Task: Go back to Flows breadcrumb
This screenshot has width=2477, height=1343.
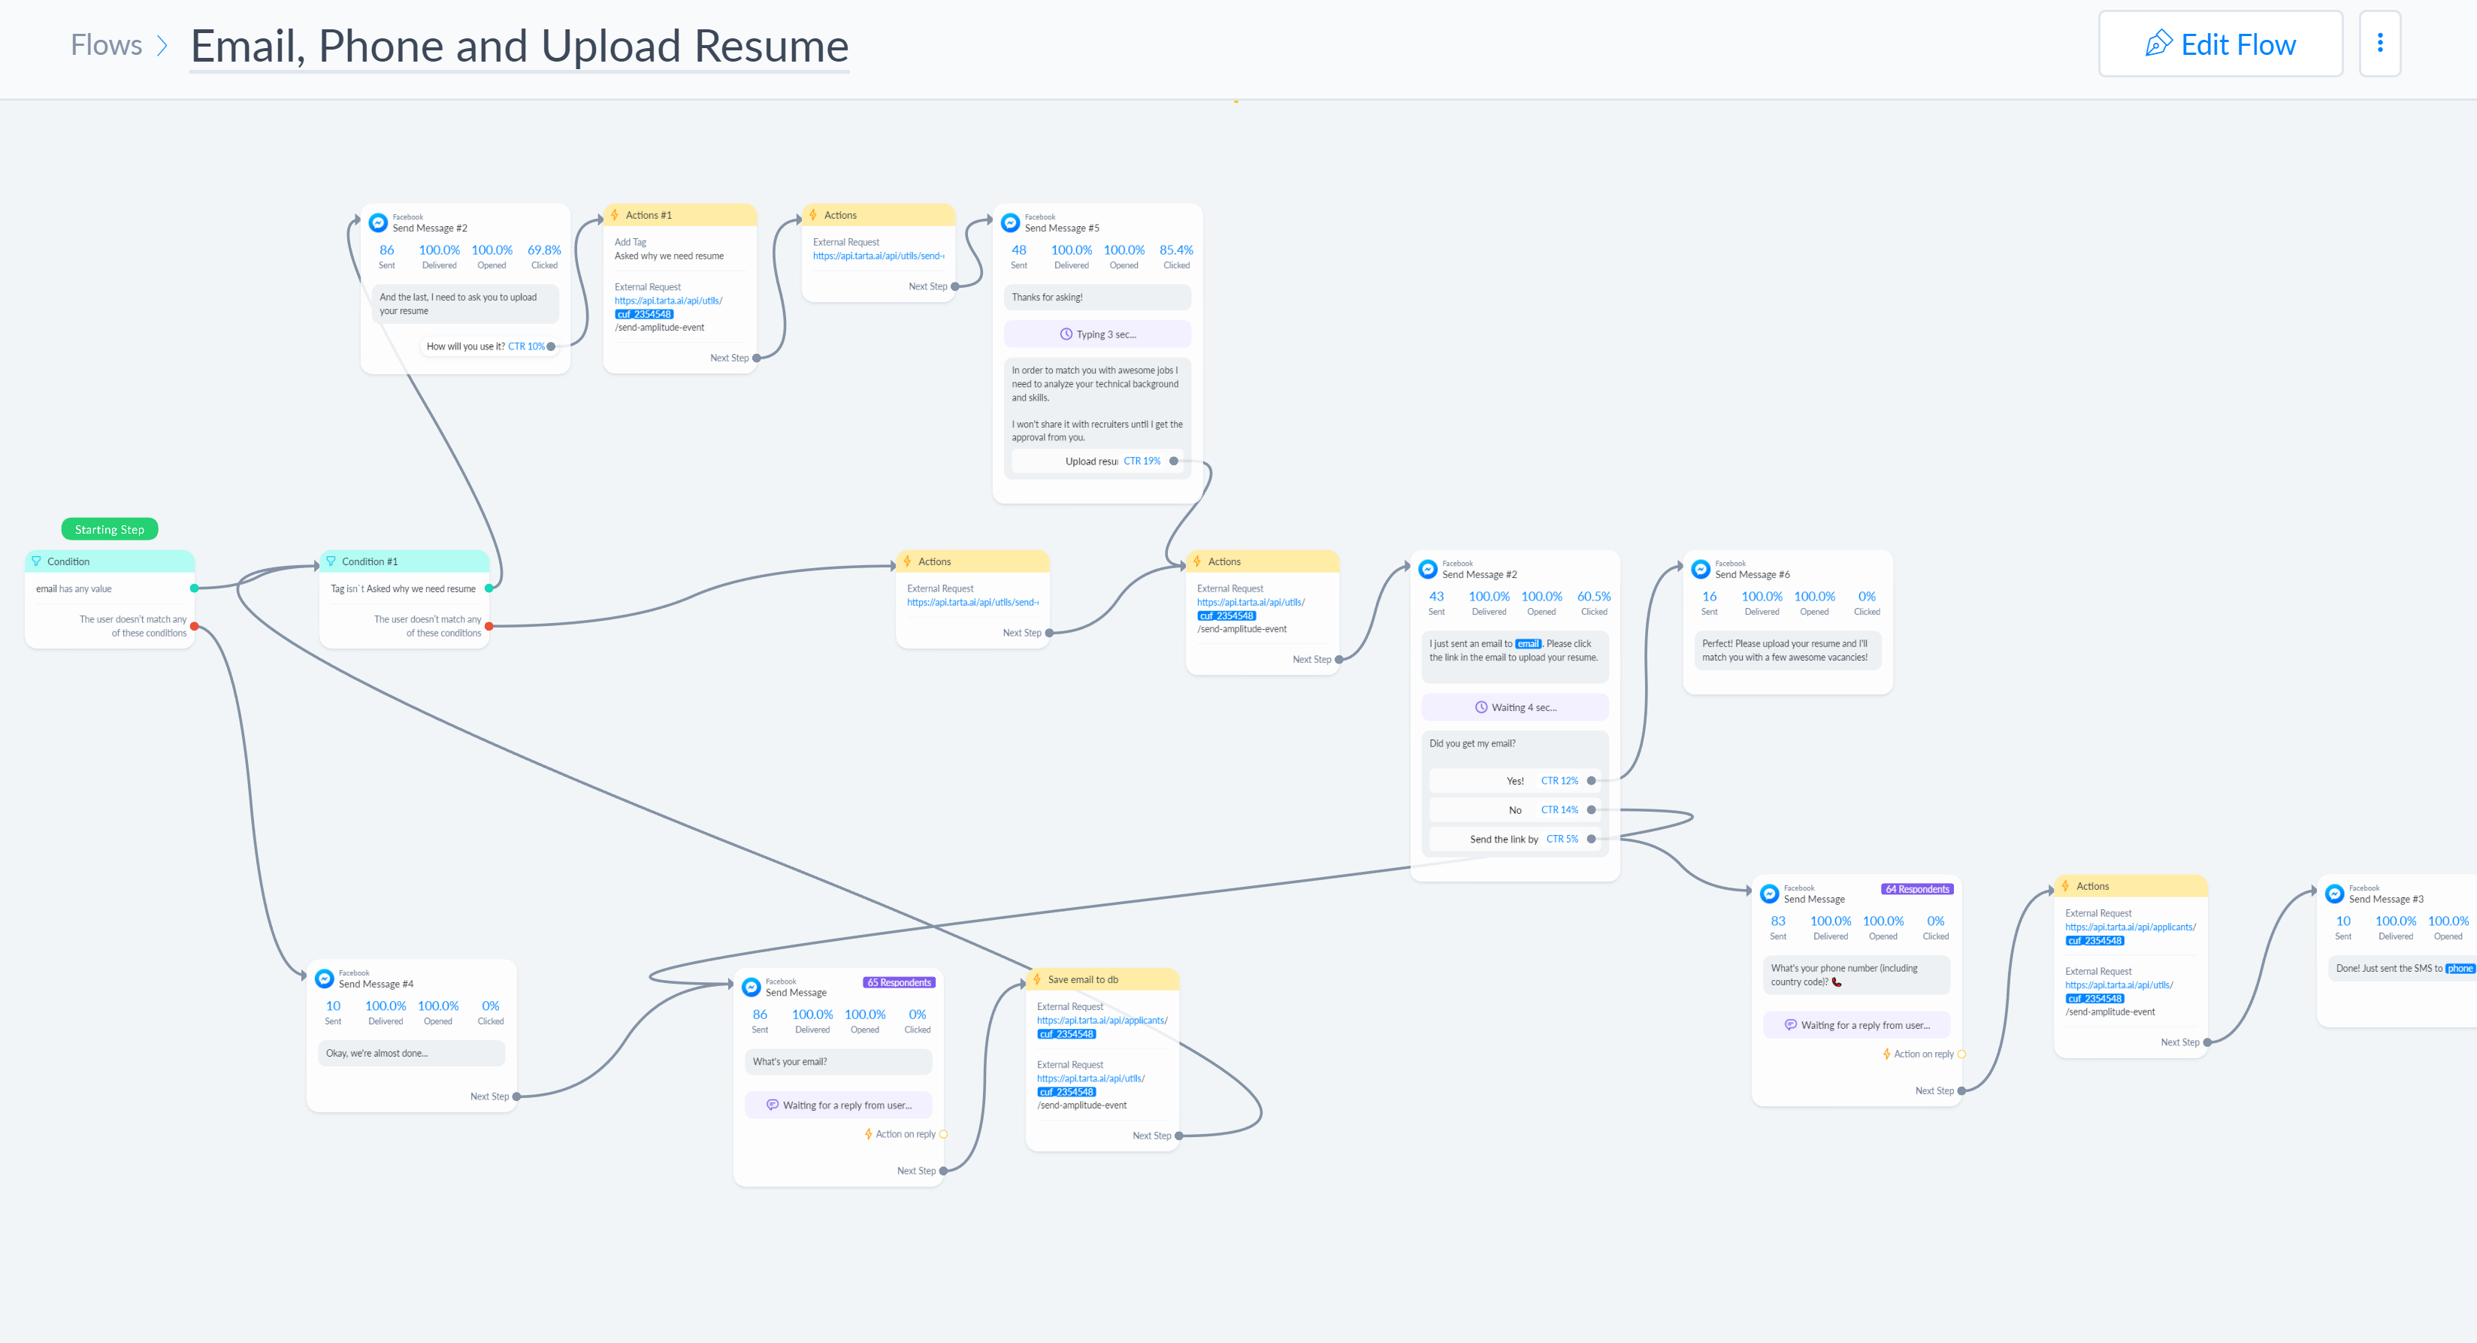Action: pos(106,45)
